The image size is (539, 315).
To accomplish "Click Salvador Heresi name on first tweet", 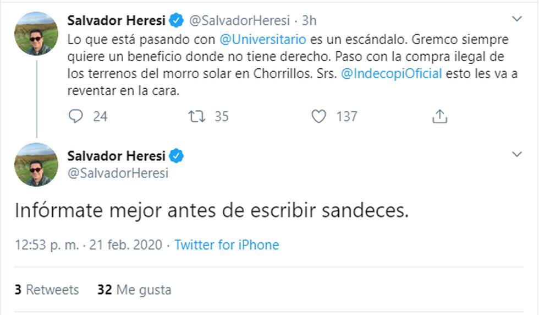I will pos(117,21).
